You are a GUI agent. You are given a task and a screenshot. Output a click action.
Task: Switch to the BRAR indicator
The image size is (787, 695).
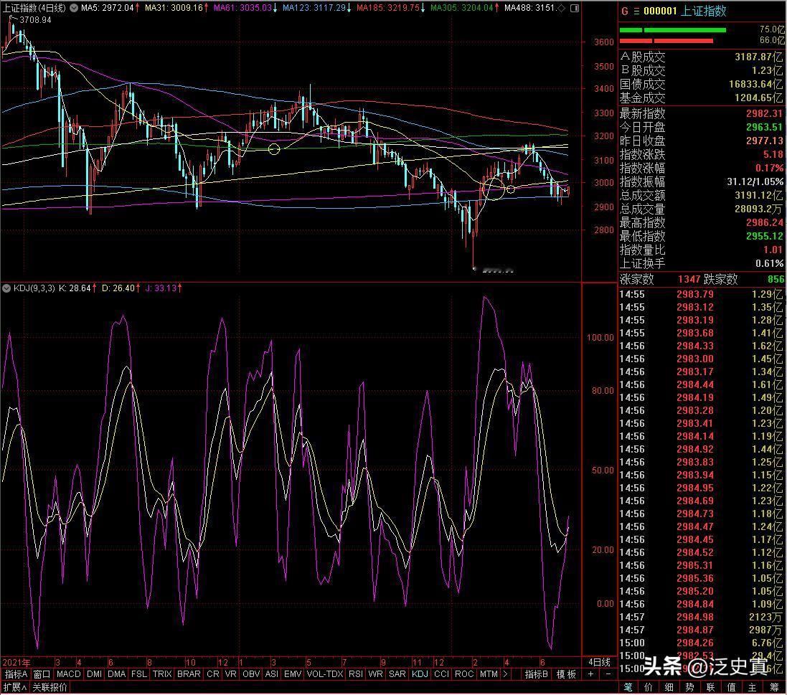(x=189, y=674)
